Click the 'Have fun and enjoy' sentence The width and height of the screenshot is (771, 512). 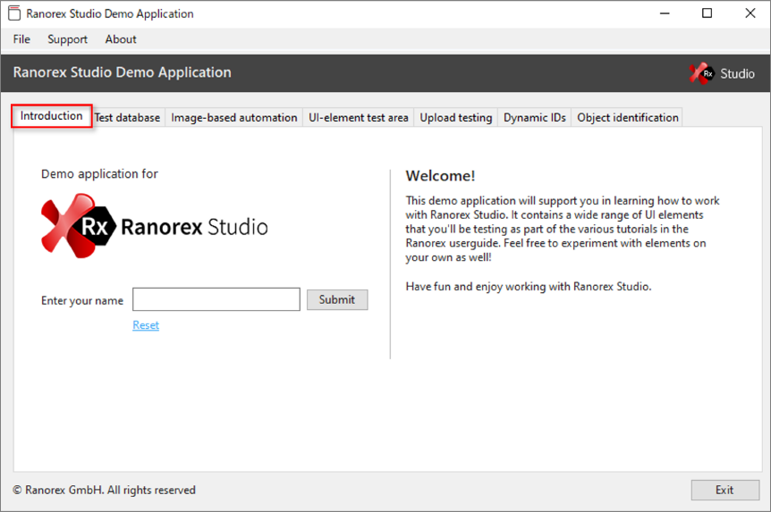click(x=529, y=287)
